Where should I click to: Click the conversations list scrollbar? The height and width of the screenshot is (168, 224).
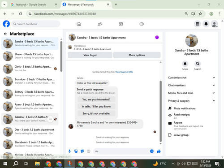(61, 56)
